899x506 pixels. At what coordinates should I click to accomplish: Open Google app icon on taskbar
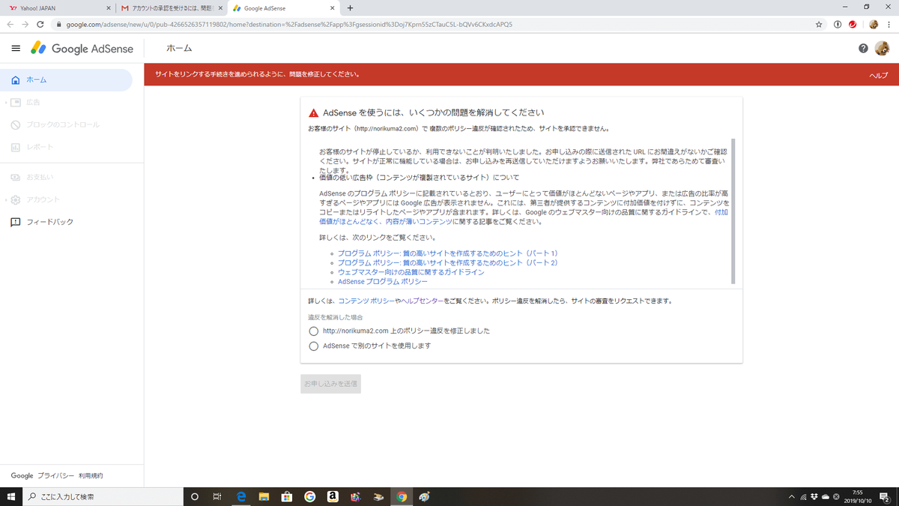point(309,496)
